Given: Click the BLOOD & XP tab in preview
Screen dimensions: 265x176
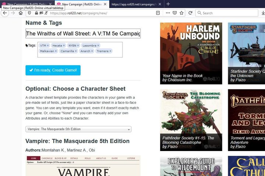Looking at the screenshot, I should [60, 158].
